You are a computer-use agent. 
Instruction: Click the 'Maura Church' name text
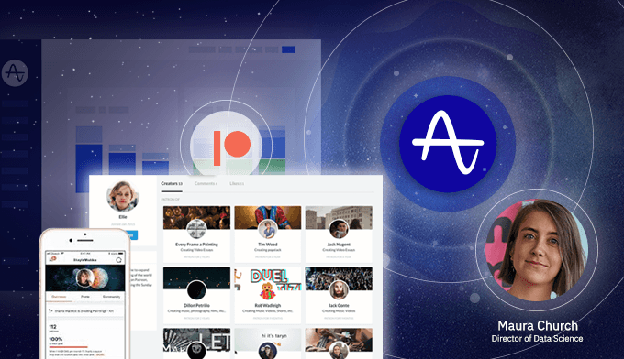(538, 326)
